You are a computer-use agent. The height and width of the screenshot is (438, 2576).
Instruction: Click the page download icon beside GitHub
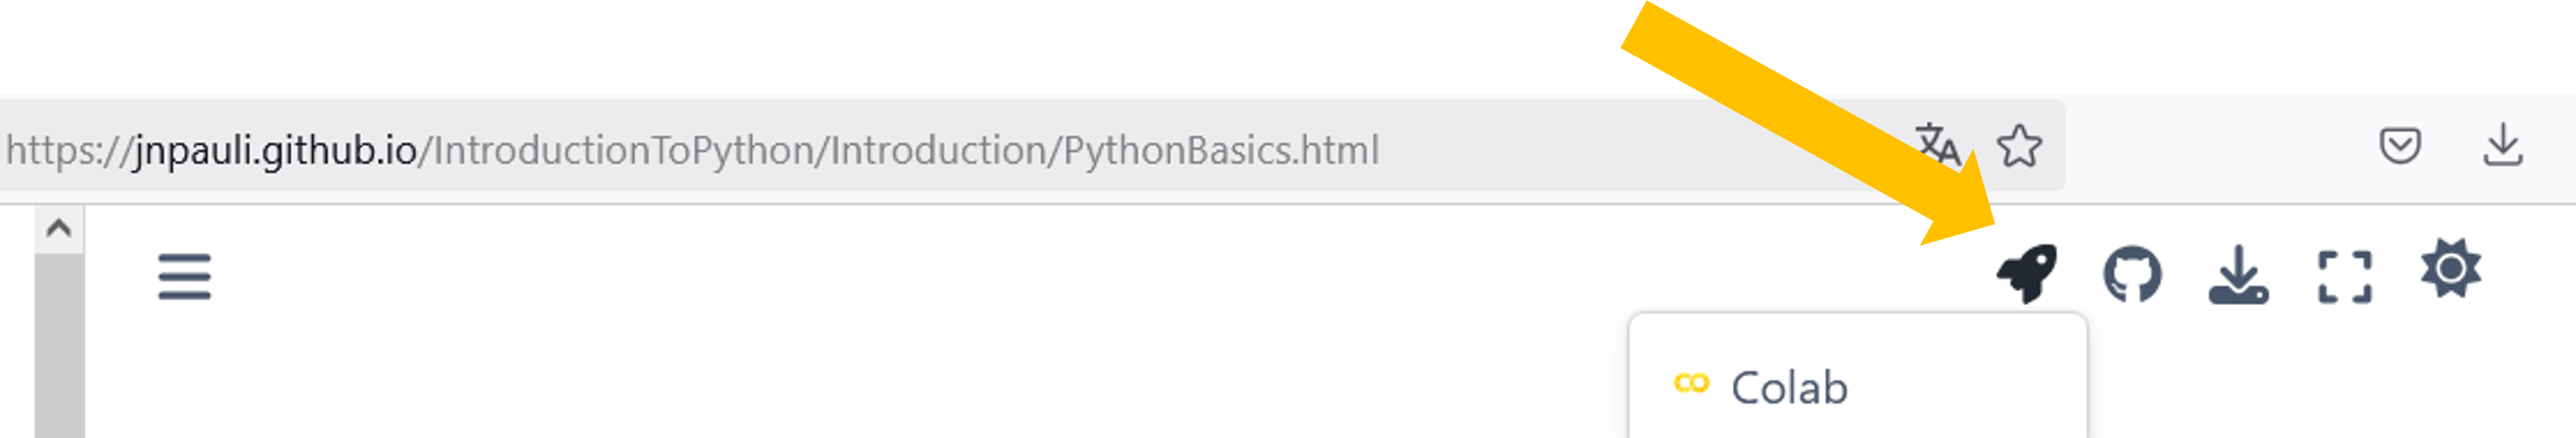point(2238,274)
